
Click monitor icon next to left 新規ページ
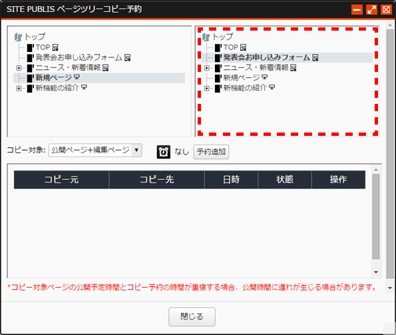(77, 77)
